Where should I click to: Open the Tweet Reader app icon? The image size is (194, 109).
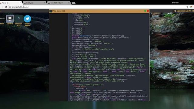coord(27,21)
